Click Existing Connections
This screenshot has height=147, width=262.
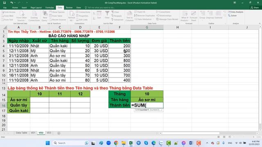coord(34,16)
